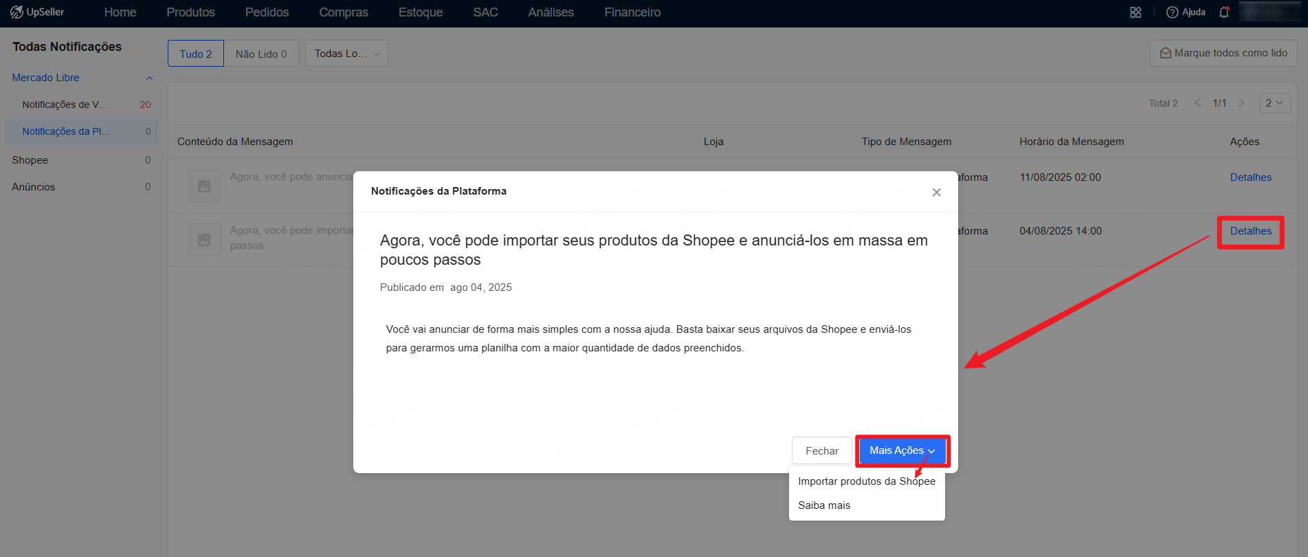This screenshot has width=1308, height=557.
Task: Click the 11/08/2025 02:00 timestamp cell
Action: [x=1060, y=177]
